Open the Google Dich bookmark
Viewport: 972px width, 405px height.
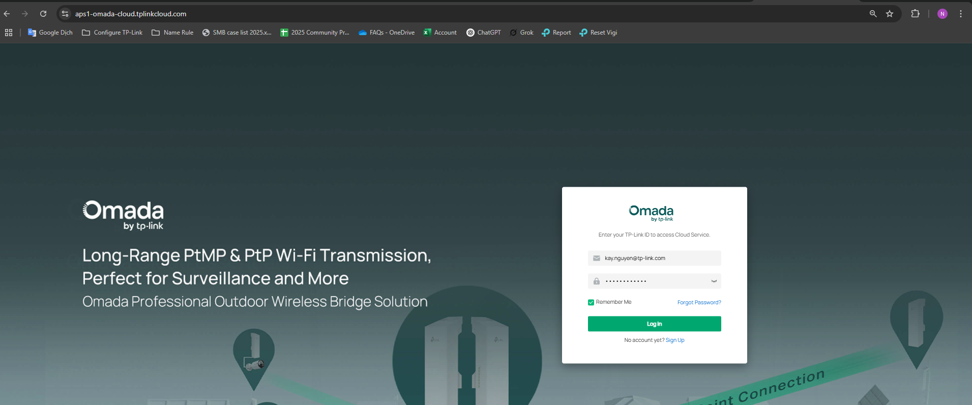(x=50, y=33)
